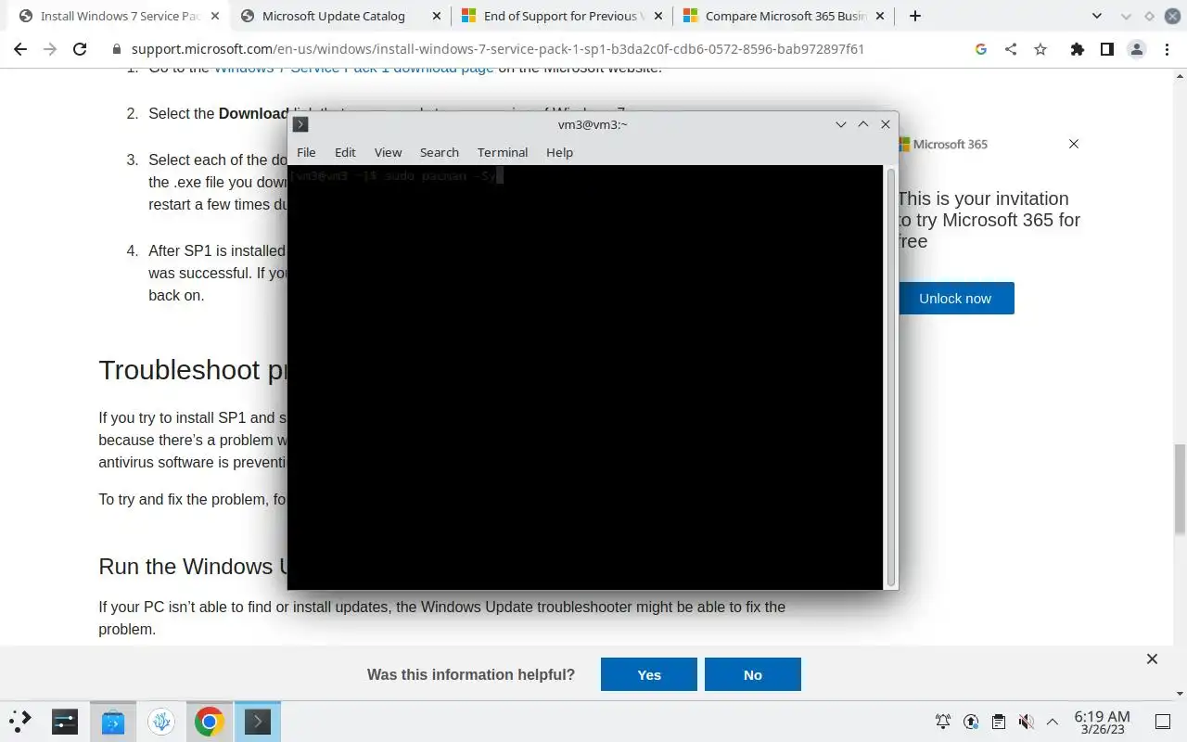The height and width of the screenshot is (742, 1187).
Task: Answer No to information helpful
Action: [753, 674]
